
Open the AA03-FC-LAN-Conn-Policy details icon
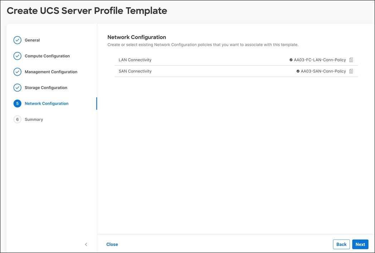(x=351, y=60)
